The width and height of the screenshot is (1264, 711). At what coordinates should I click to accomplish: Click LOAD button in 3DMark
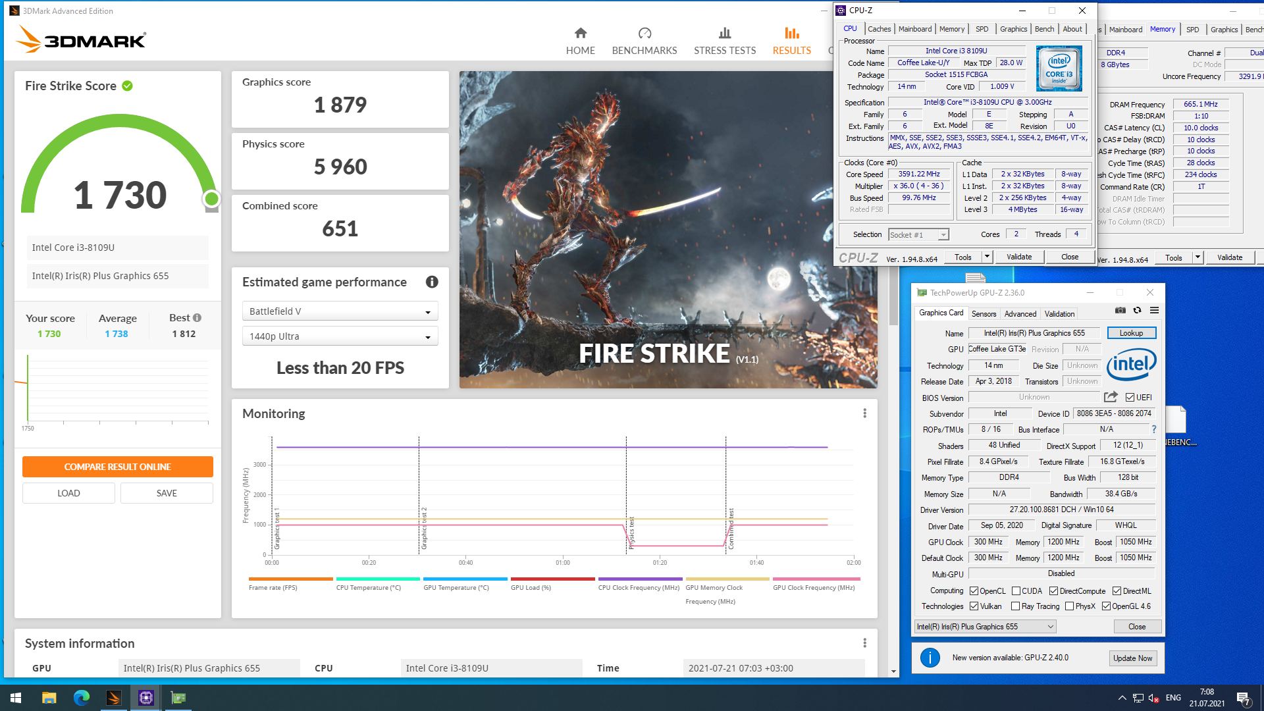point(68,493)
